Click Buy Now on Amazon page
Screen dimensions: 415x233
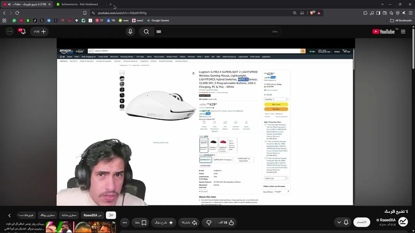click(x=276, y=109)
